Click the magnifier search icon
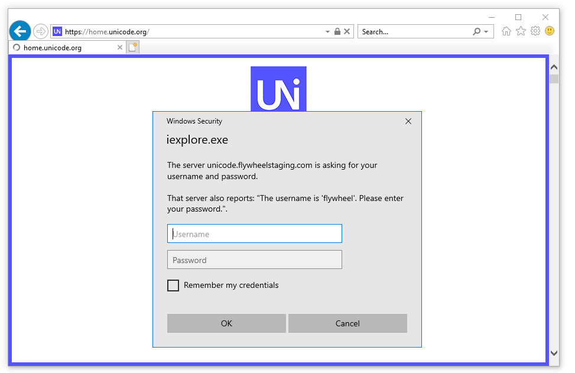 click(x=476, y=31)
